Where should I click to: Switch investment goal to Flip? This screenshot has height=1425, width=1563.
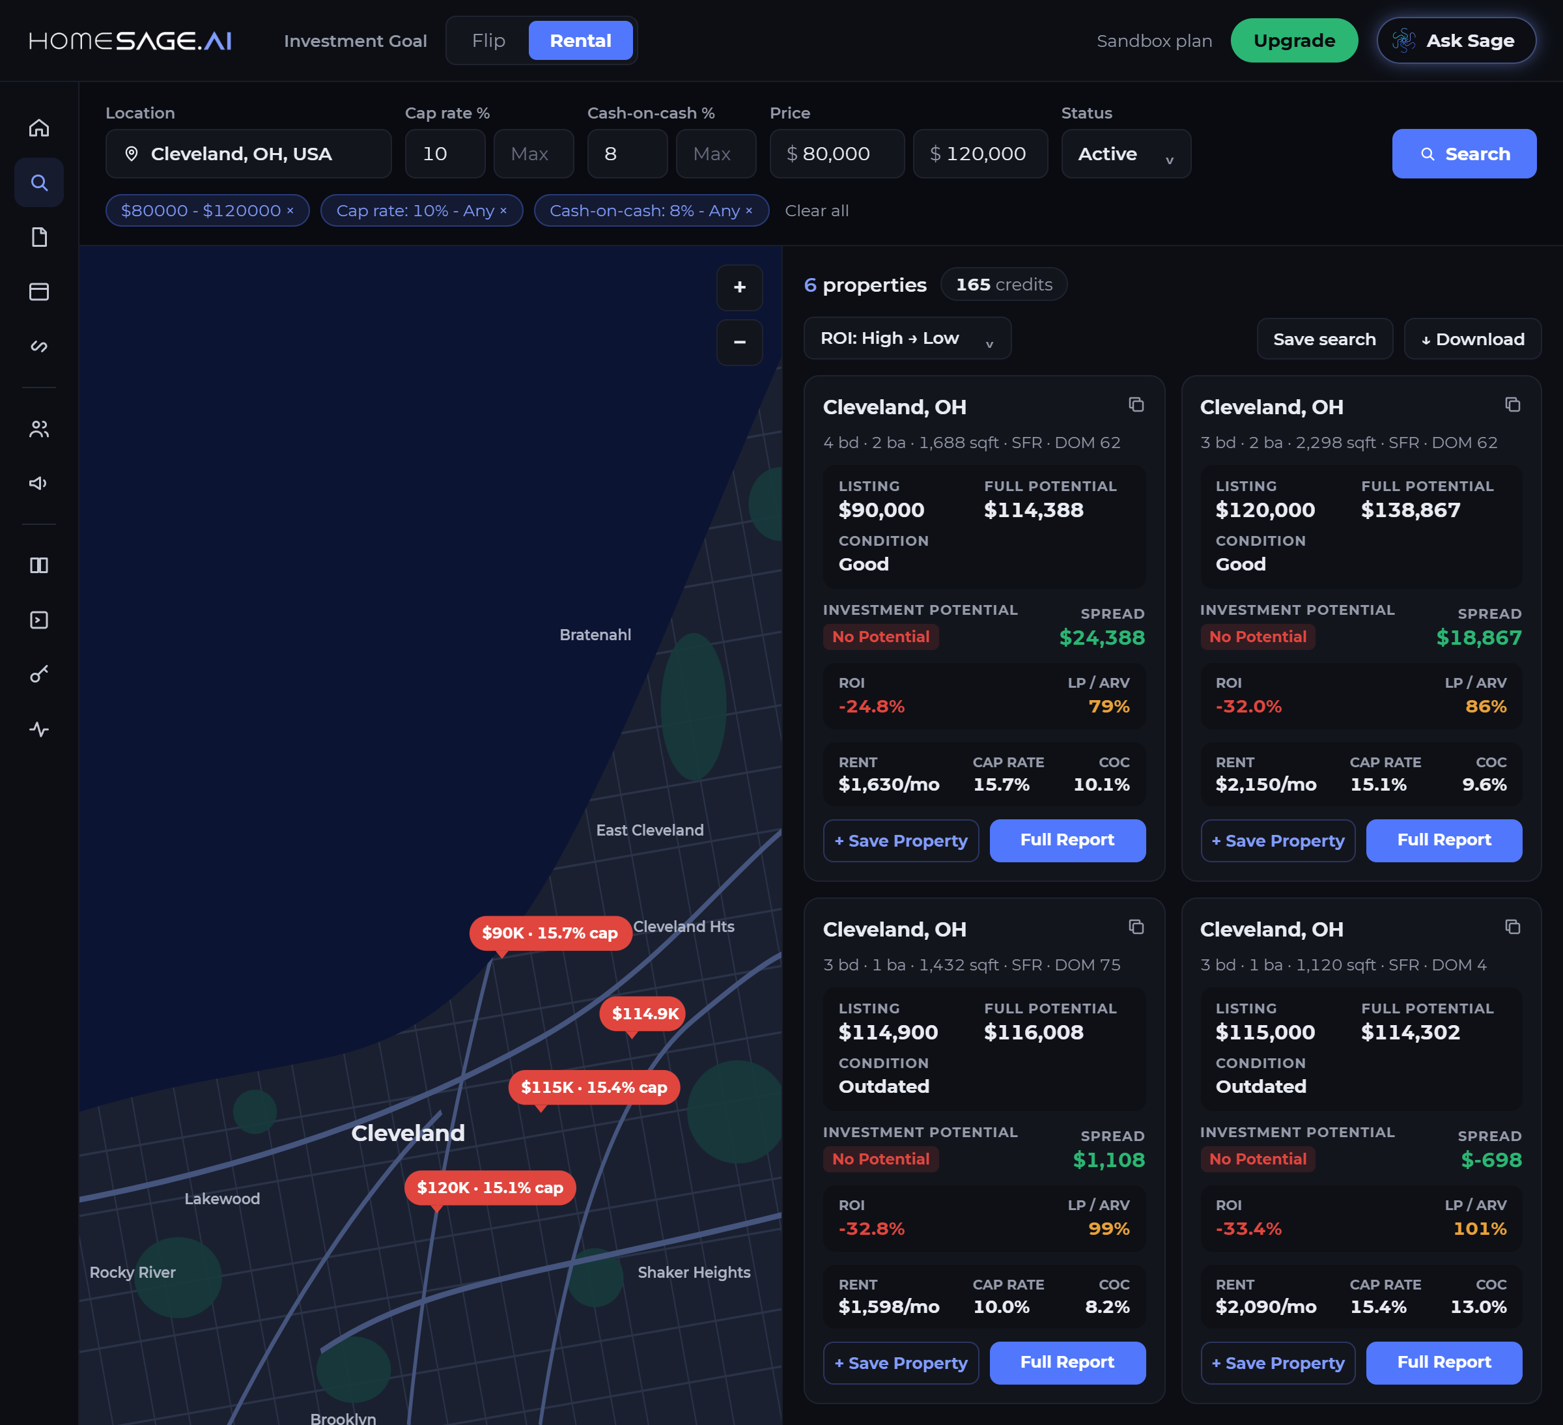click(488, 40)
